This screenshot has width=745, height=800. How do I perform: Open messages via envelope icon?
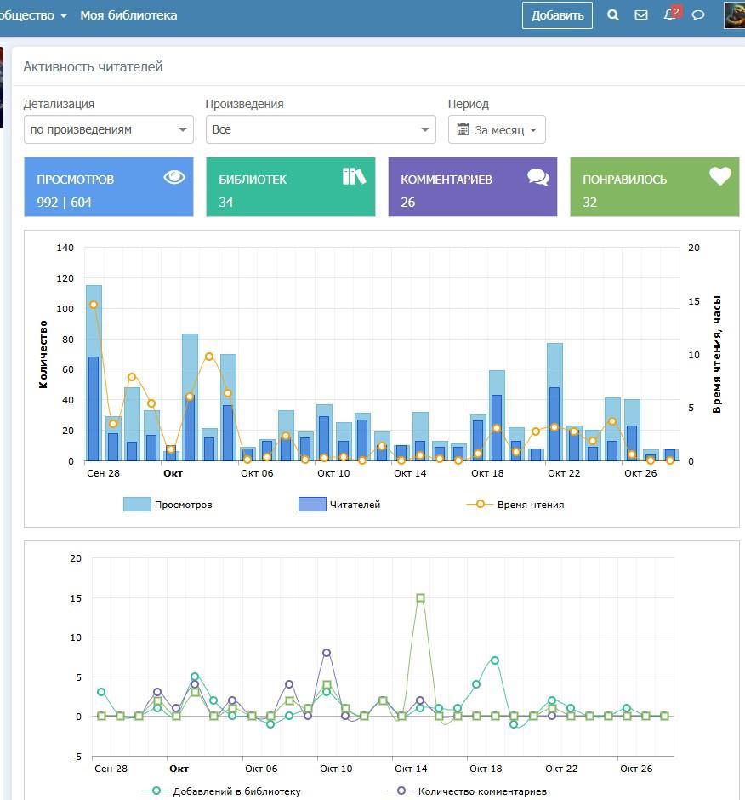(x=641, y=15)
